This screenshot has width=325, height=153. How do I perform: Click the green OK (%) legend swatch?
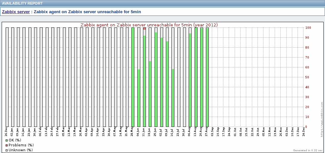click(6, 140)
